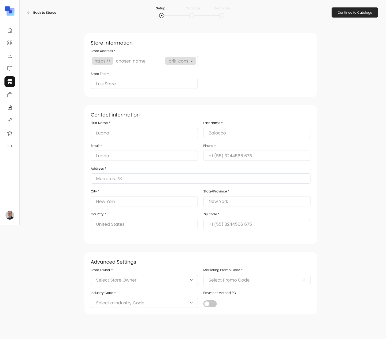Click the Catalogs step circle

click(192, 16)
